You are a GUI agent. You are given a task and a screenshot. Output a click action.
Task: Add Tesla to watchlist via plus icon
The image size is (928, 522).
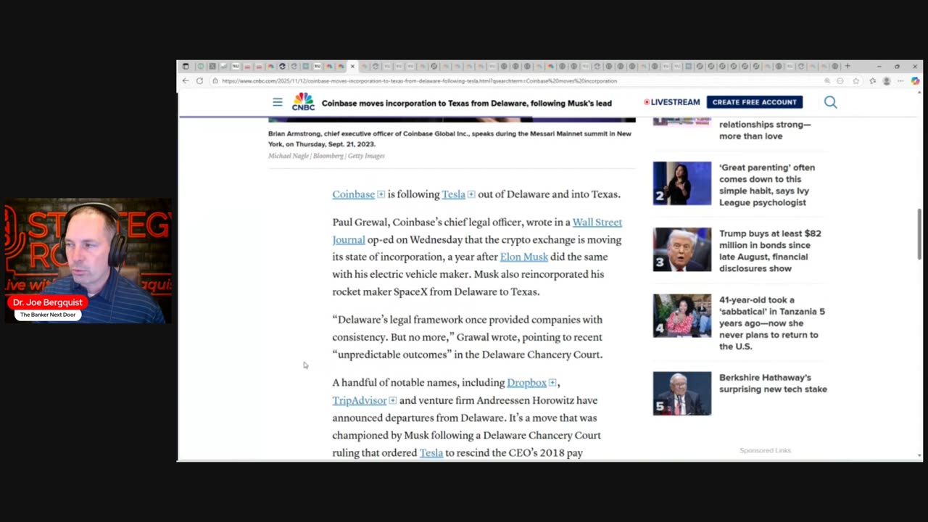point(471,194)
